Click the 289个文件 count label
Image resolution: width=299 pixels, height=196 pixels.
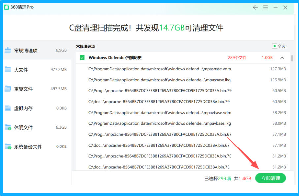[237, 58]
